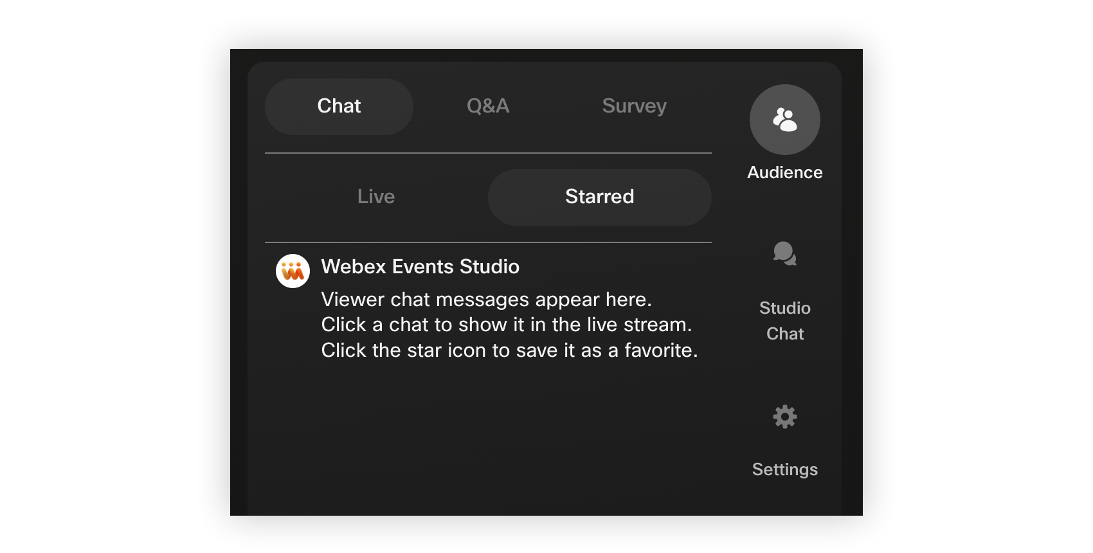Click the Studio Chat label
Screen dimensions: 1093x553
pos(784,321)
